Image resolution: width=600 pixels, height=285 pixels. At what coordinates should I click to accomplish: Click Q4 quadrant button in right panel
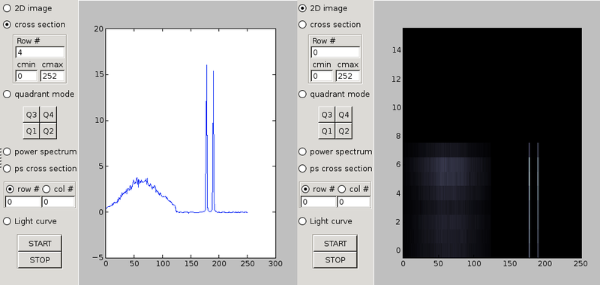[343, 115]
